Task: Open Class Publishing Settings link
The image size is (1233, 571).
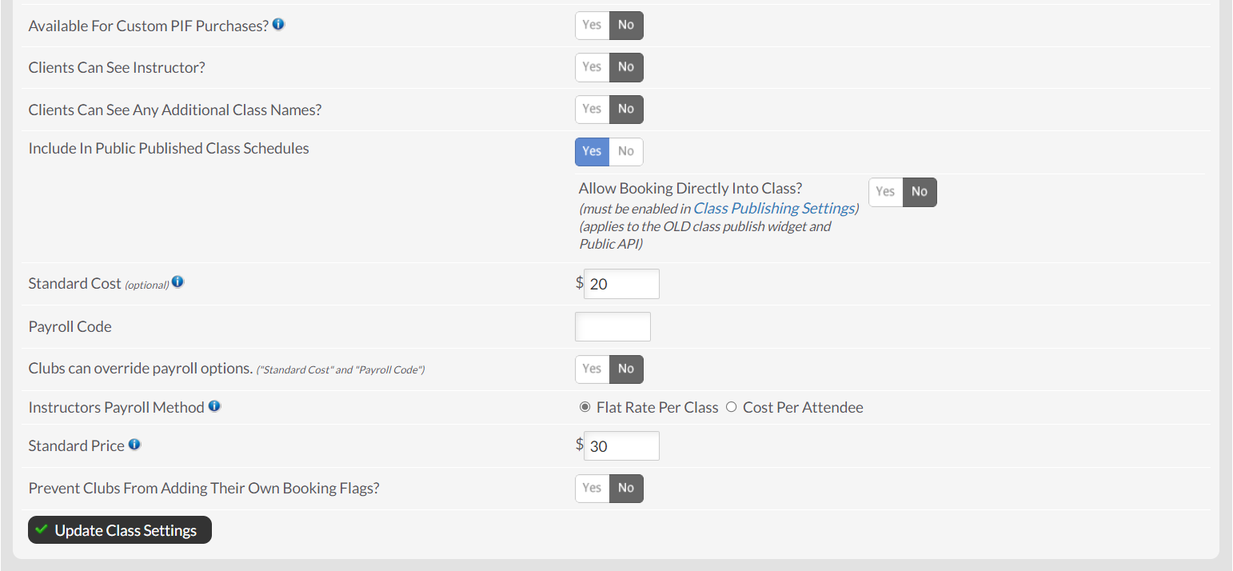Action: point(773,208)
